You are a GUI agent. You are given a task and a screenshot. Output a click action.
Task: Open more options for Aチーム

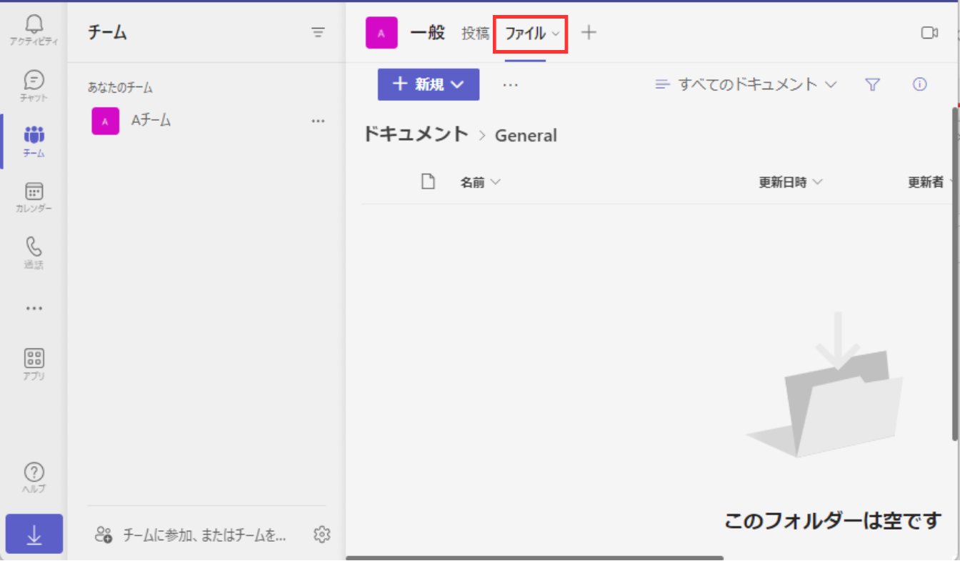click(x=318, y=121)
